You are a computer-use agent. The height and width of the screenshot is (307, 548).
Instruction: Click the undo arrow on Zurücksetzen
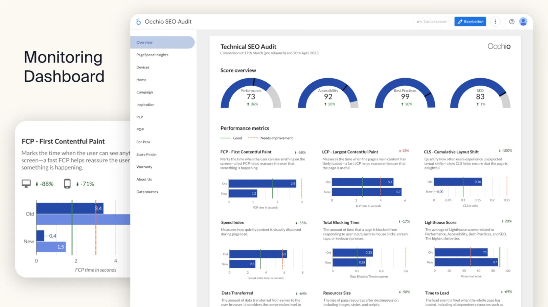[x=419, y=21]
